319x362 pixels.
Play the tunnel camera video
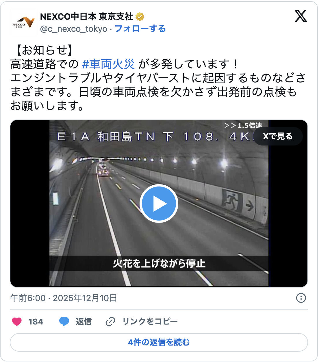[x=159, y=204]
